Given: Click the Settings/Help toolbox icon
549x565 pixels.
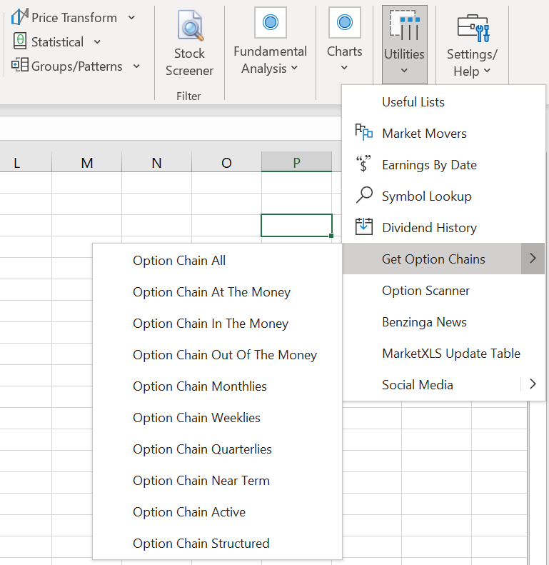Looking at the screenshot, I should [473, 28].
